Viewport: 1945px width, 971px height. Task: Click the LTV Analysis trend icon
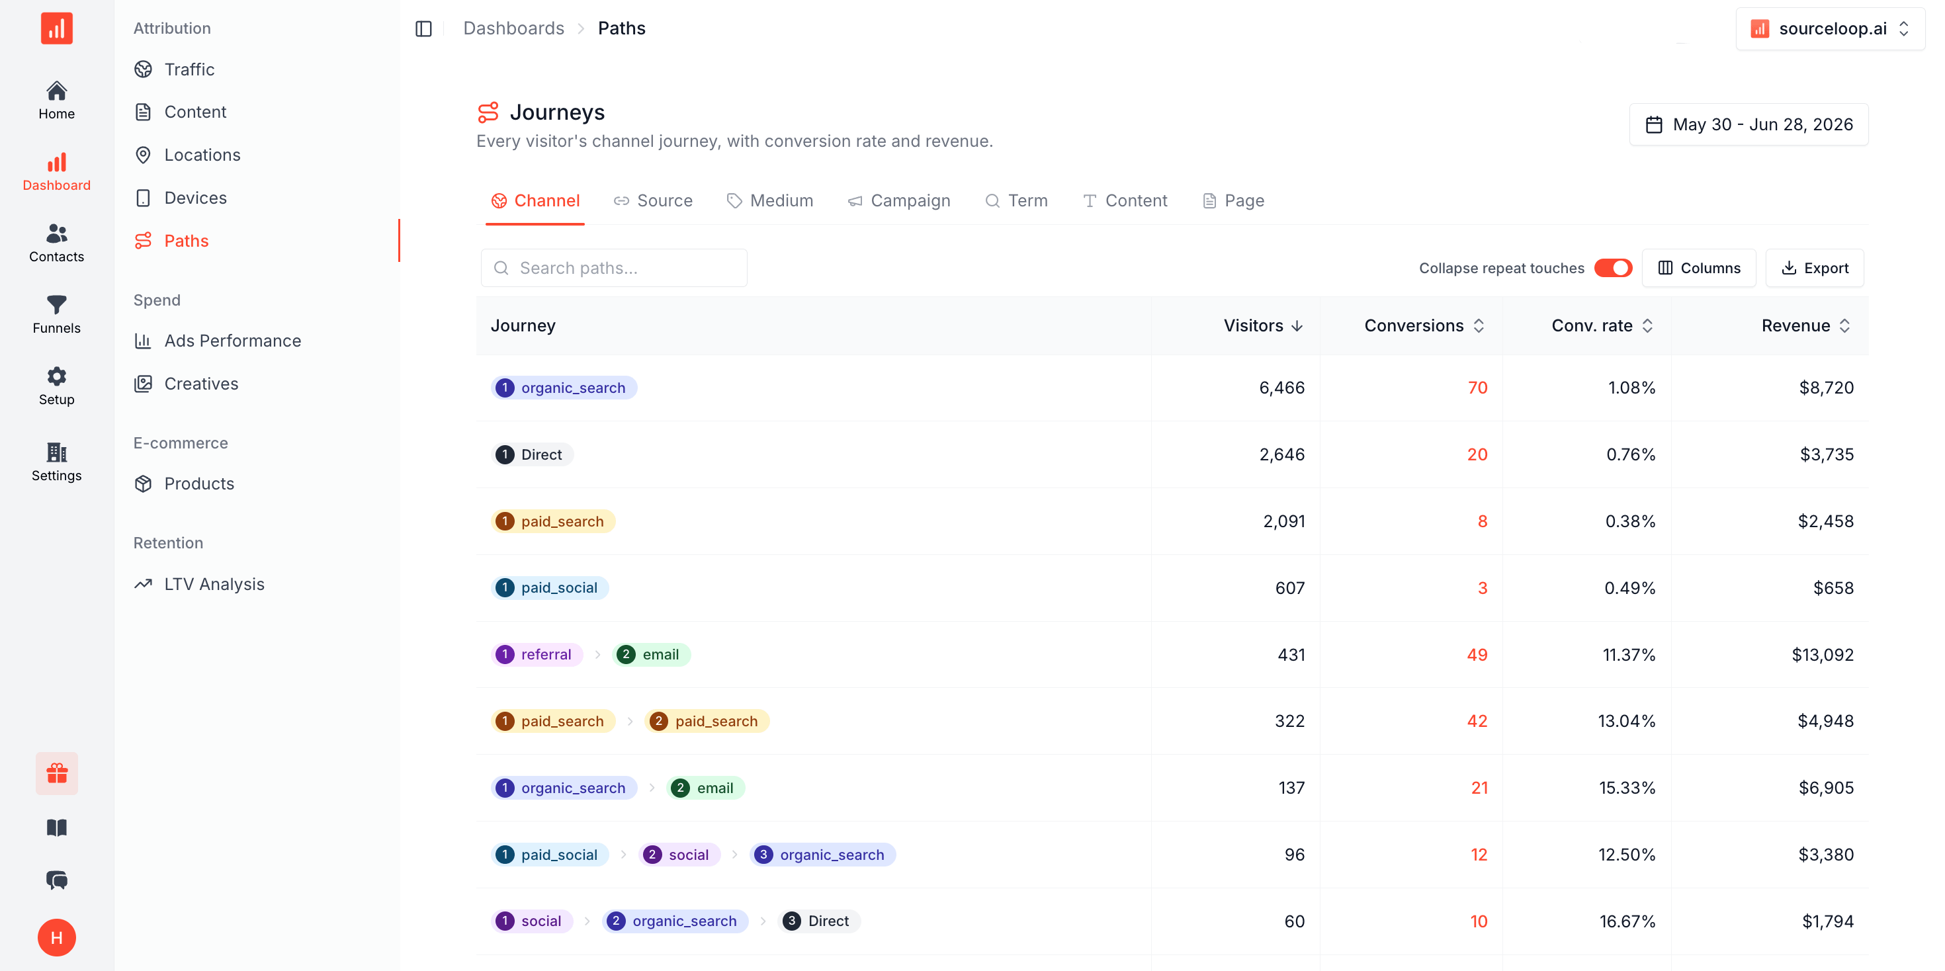[143, 585]
